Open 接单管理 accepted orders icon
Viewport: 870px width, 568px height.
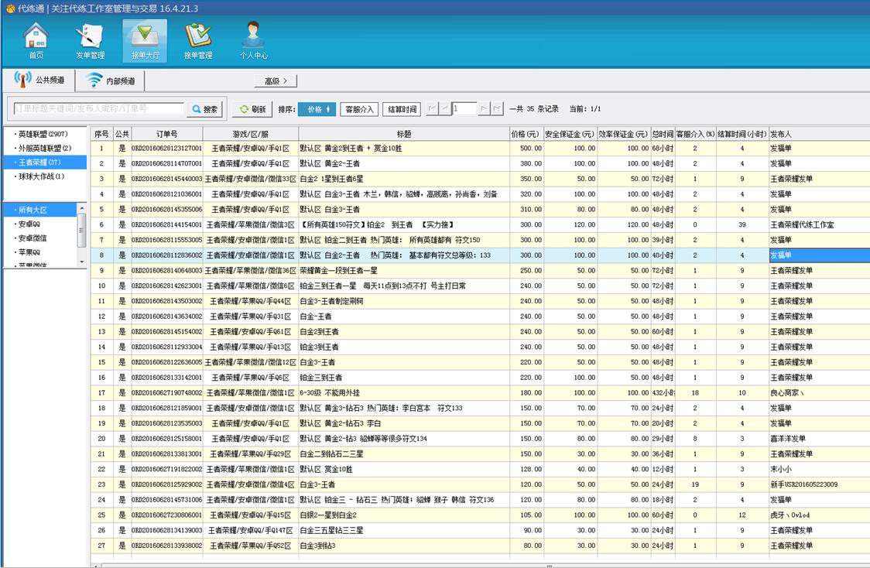pos(198,40)
